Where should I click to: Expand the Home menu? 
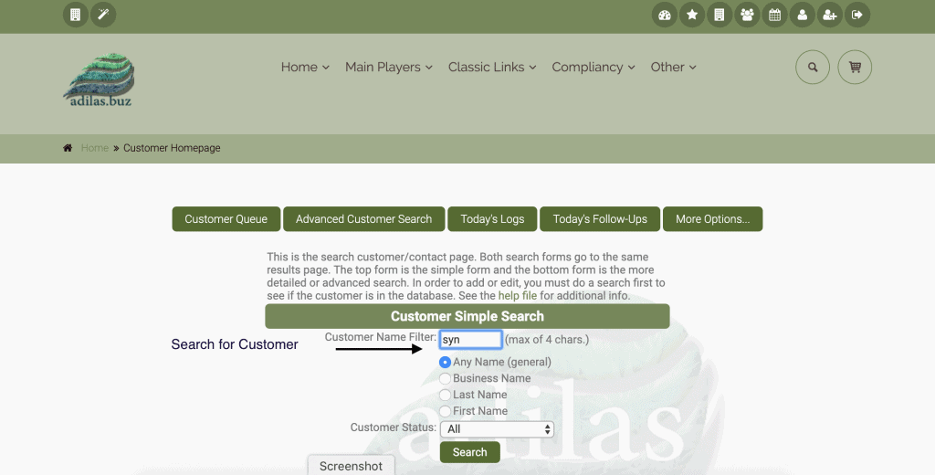pyautogui.click(x=305, y=67)
